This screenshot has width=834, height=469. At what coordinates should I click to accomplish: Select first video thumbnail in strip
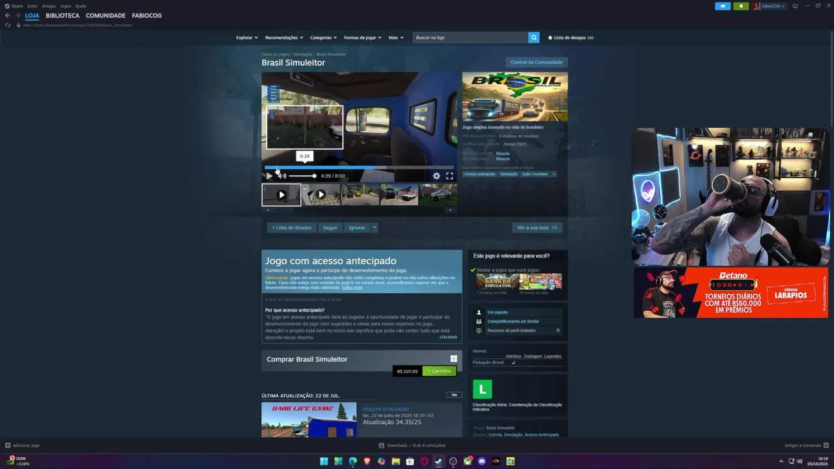coord(281,195)
